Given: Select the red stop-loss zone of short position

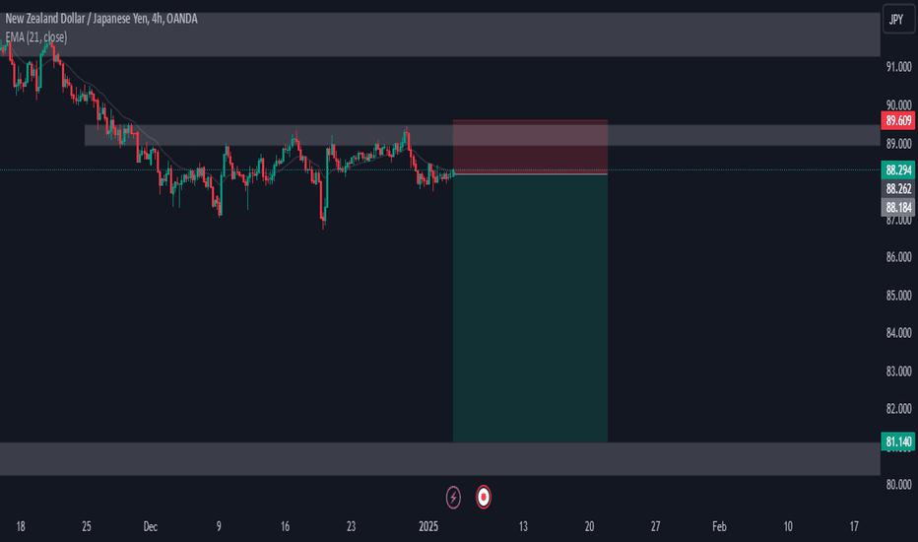Looking at the screenshot, I should coord(530,147).
